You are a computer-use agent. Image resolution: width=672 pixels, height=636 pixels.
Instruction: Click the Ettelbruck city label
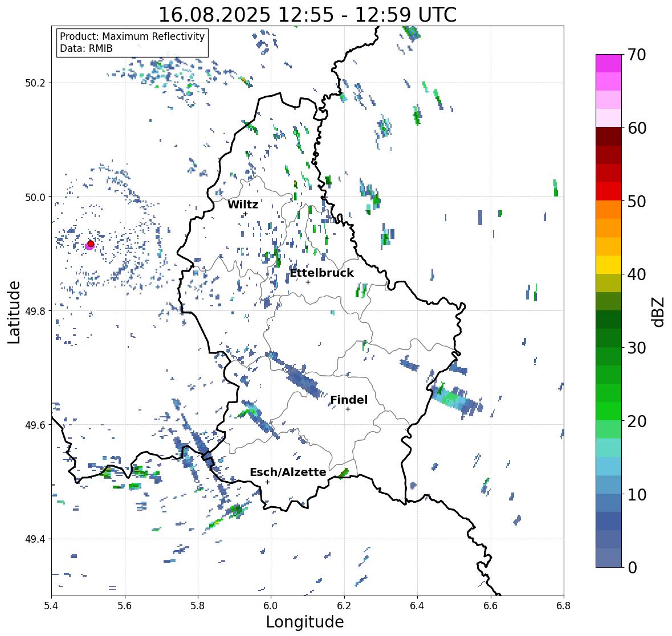321,273
